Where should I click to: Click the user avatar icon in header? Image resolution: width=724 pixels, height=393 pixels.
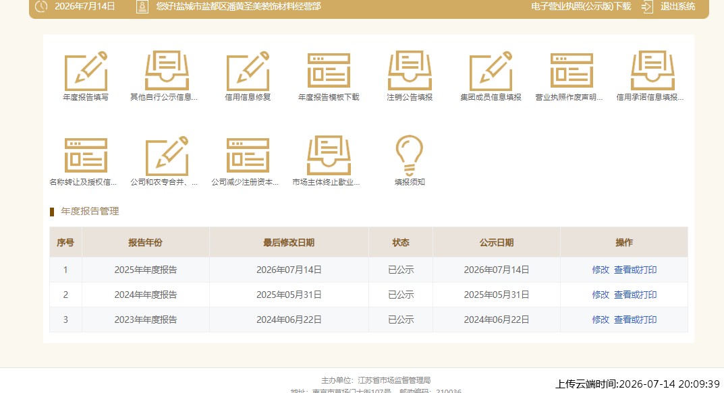142,7
